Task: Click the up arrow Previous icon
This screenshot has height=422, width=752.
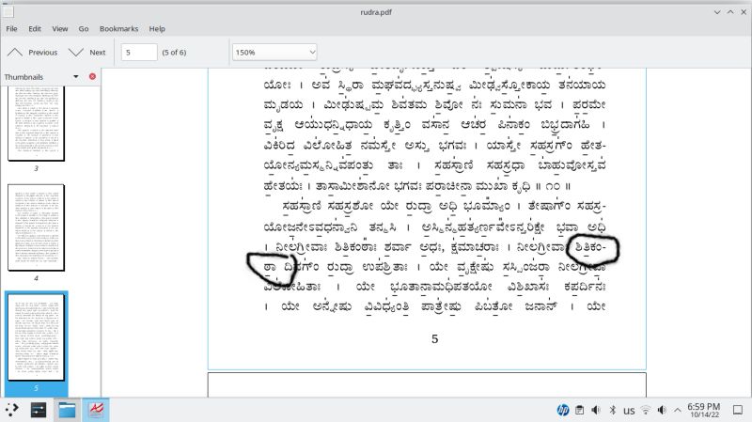Action: tap(15, 53)
